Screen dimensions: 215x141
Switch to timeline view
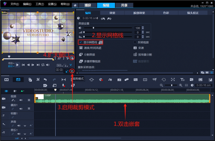18,79
